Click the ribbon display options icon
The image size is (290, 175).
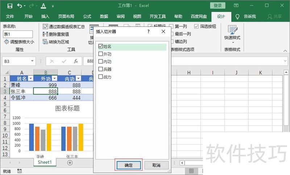236,5
